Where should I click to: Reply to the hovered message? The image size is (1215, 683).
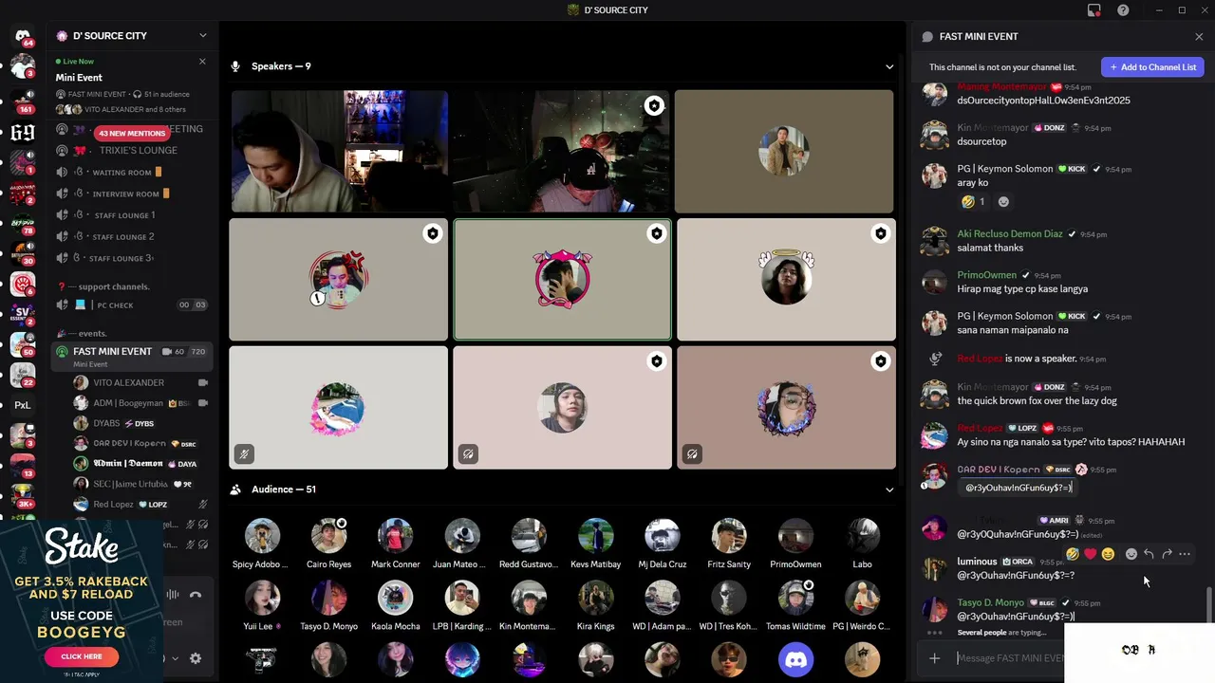point(1149,554)
